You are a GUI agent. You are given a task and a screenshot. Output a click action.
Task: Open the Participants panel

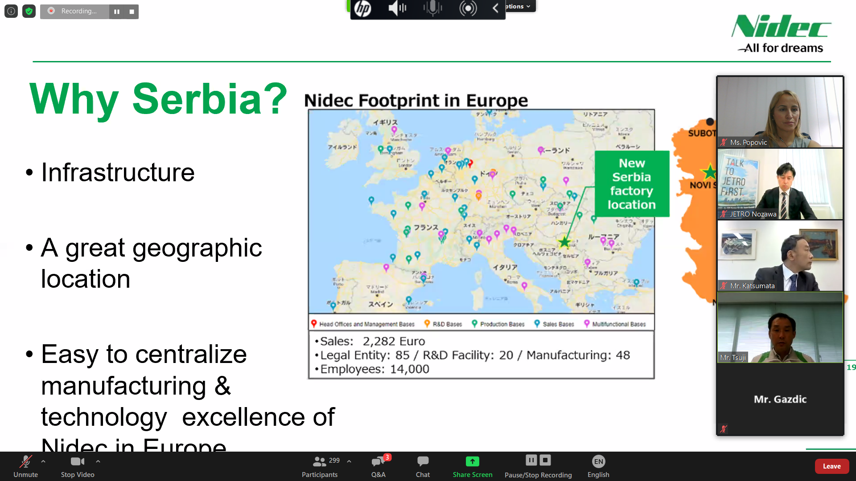(x=320, y=466)
